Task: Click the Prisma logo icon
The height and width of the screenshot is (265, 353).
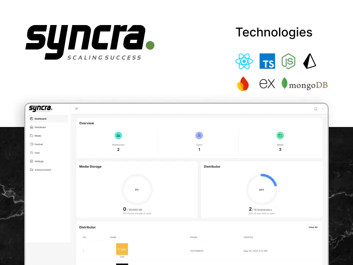Action: coord(310,61)
